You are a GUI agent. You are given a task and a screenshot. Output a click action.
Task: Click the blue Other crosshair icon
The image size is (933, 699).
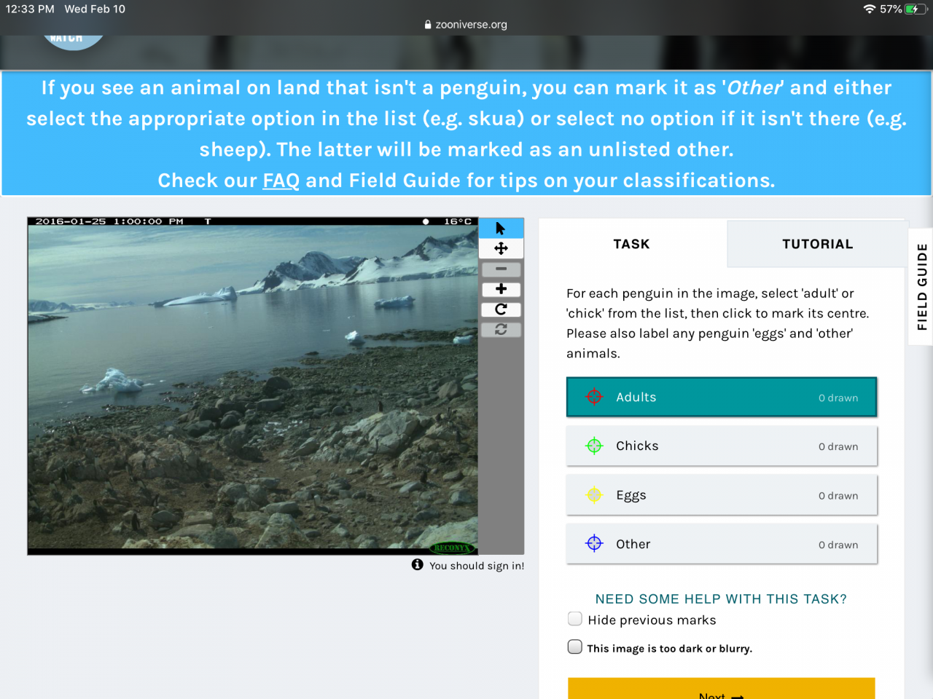(x=594, y=544)
